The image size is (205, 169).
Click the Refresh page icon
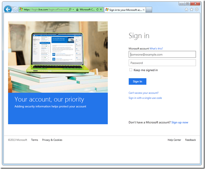[97, 9]
